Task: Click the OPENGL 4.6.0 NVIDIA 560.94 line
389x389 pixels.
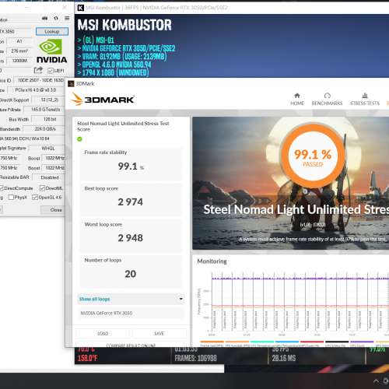Action: click(114, 65)
